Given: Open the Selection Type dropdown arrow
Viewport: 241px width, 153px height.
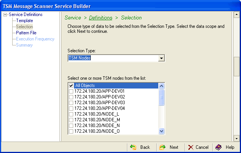Looking at the screenshot, I should 161,58.
